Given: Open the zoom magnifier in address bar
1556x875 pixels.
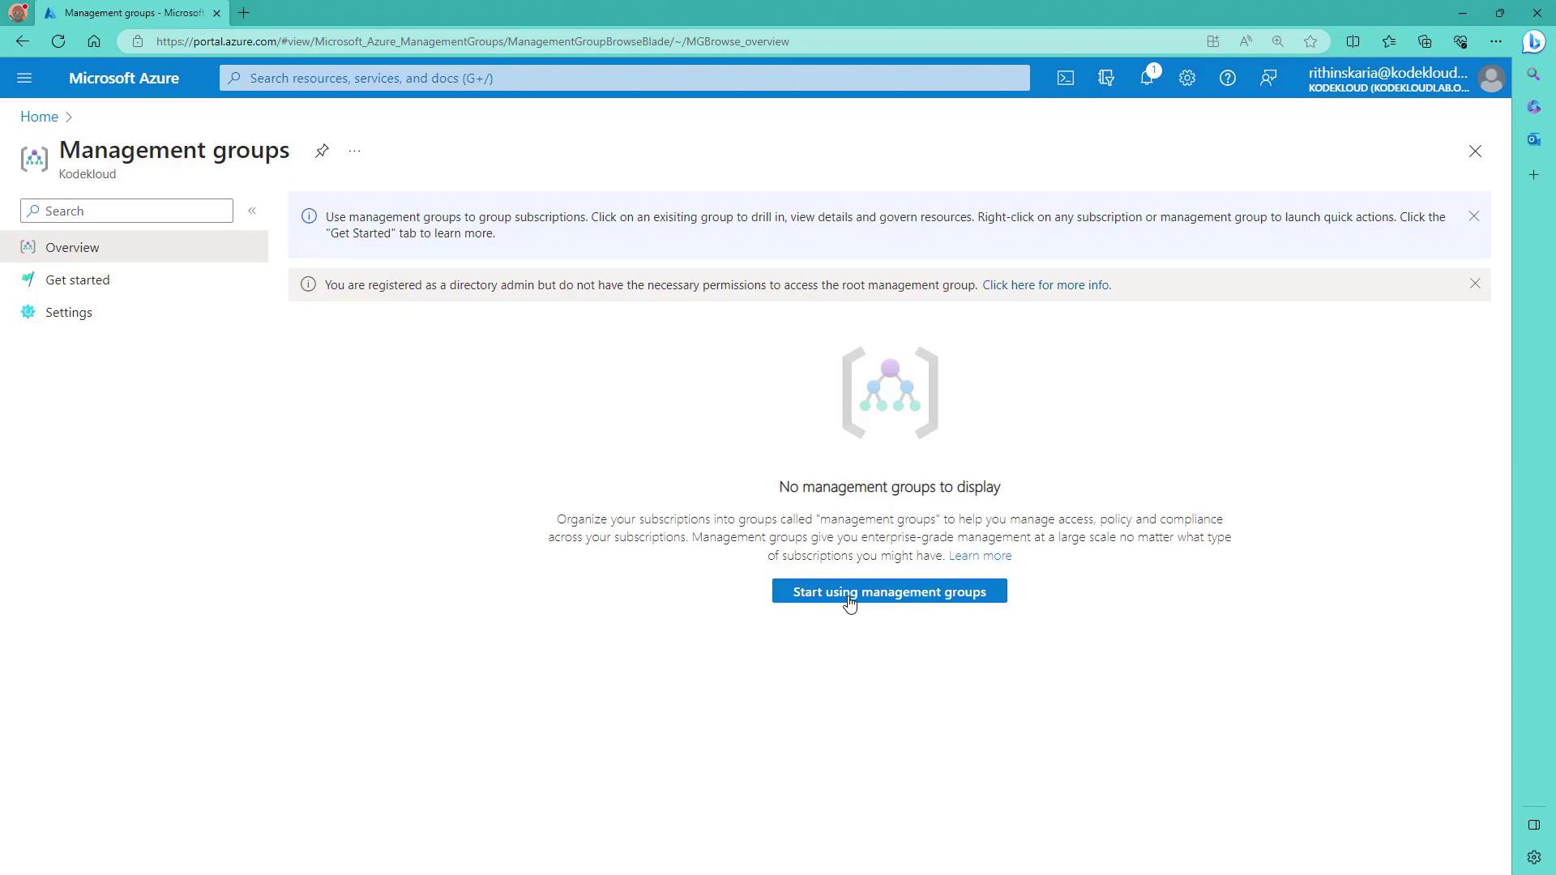Looking at the screenshot, I should [x=1278, y=41].
